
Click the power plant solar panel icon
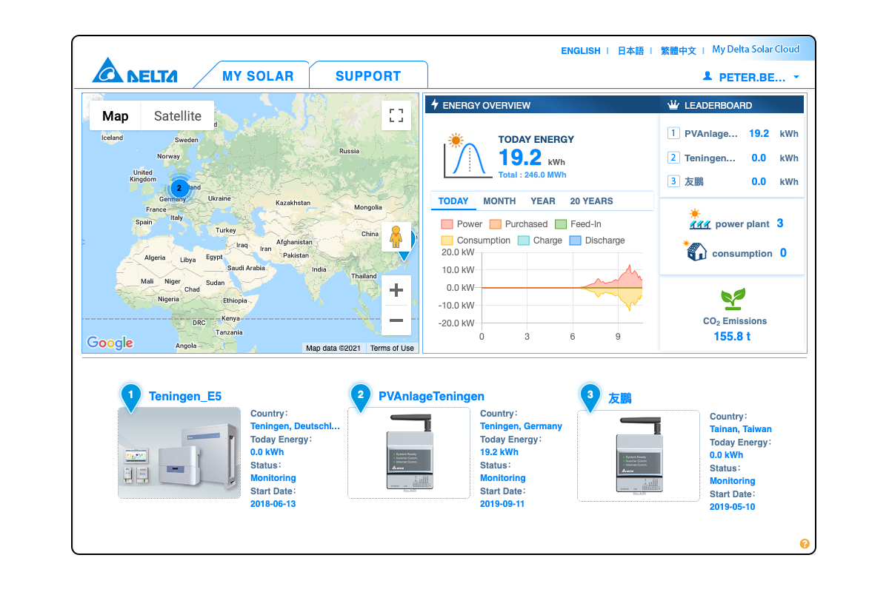699,221
